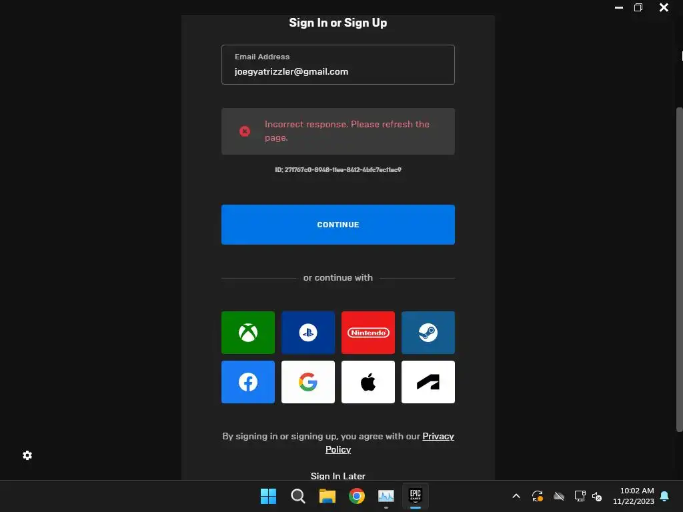Screen dimensions: 683x512
Task: Click the red error icon
Action: click(x=245, y=131)
